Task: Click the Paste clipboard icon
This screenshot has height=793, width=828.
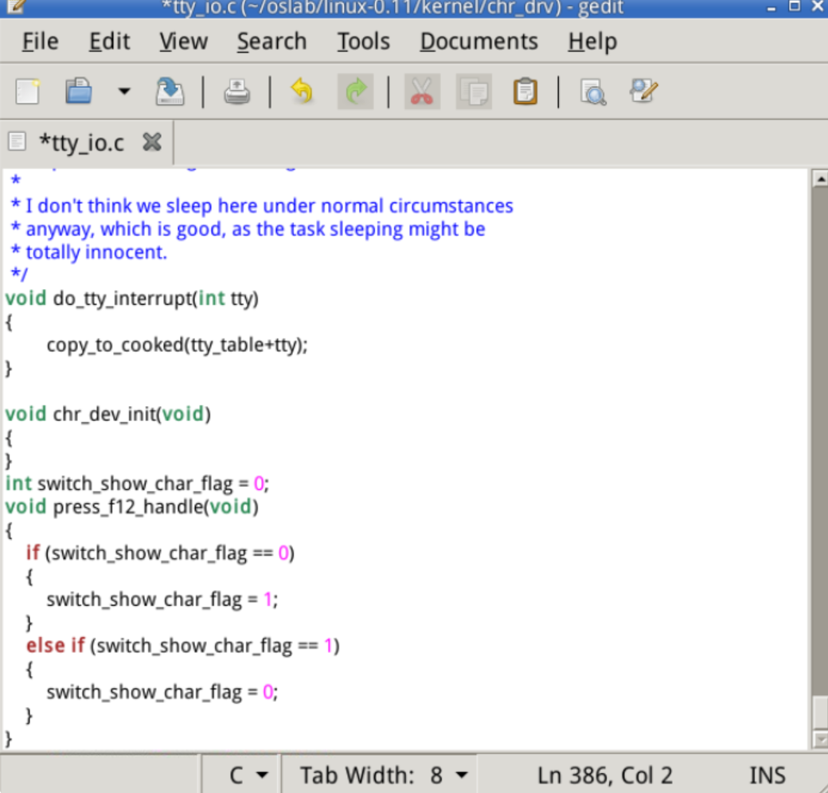Action: tap(525, 92)
